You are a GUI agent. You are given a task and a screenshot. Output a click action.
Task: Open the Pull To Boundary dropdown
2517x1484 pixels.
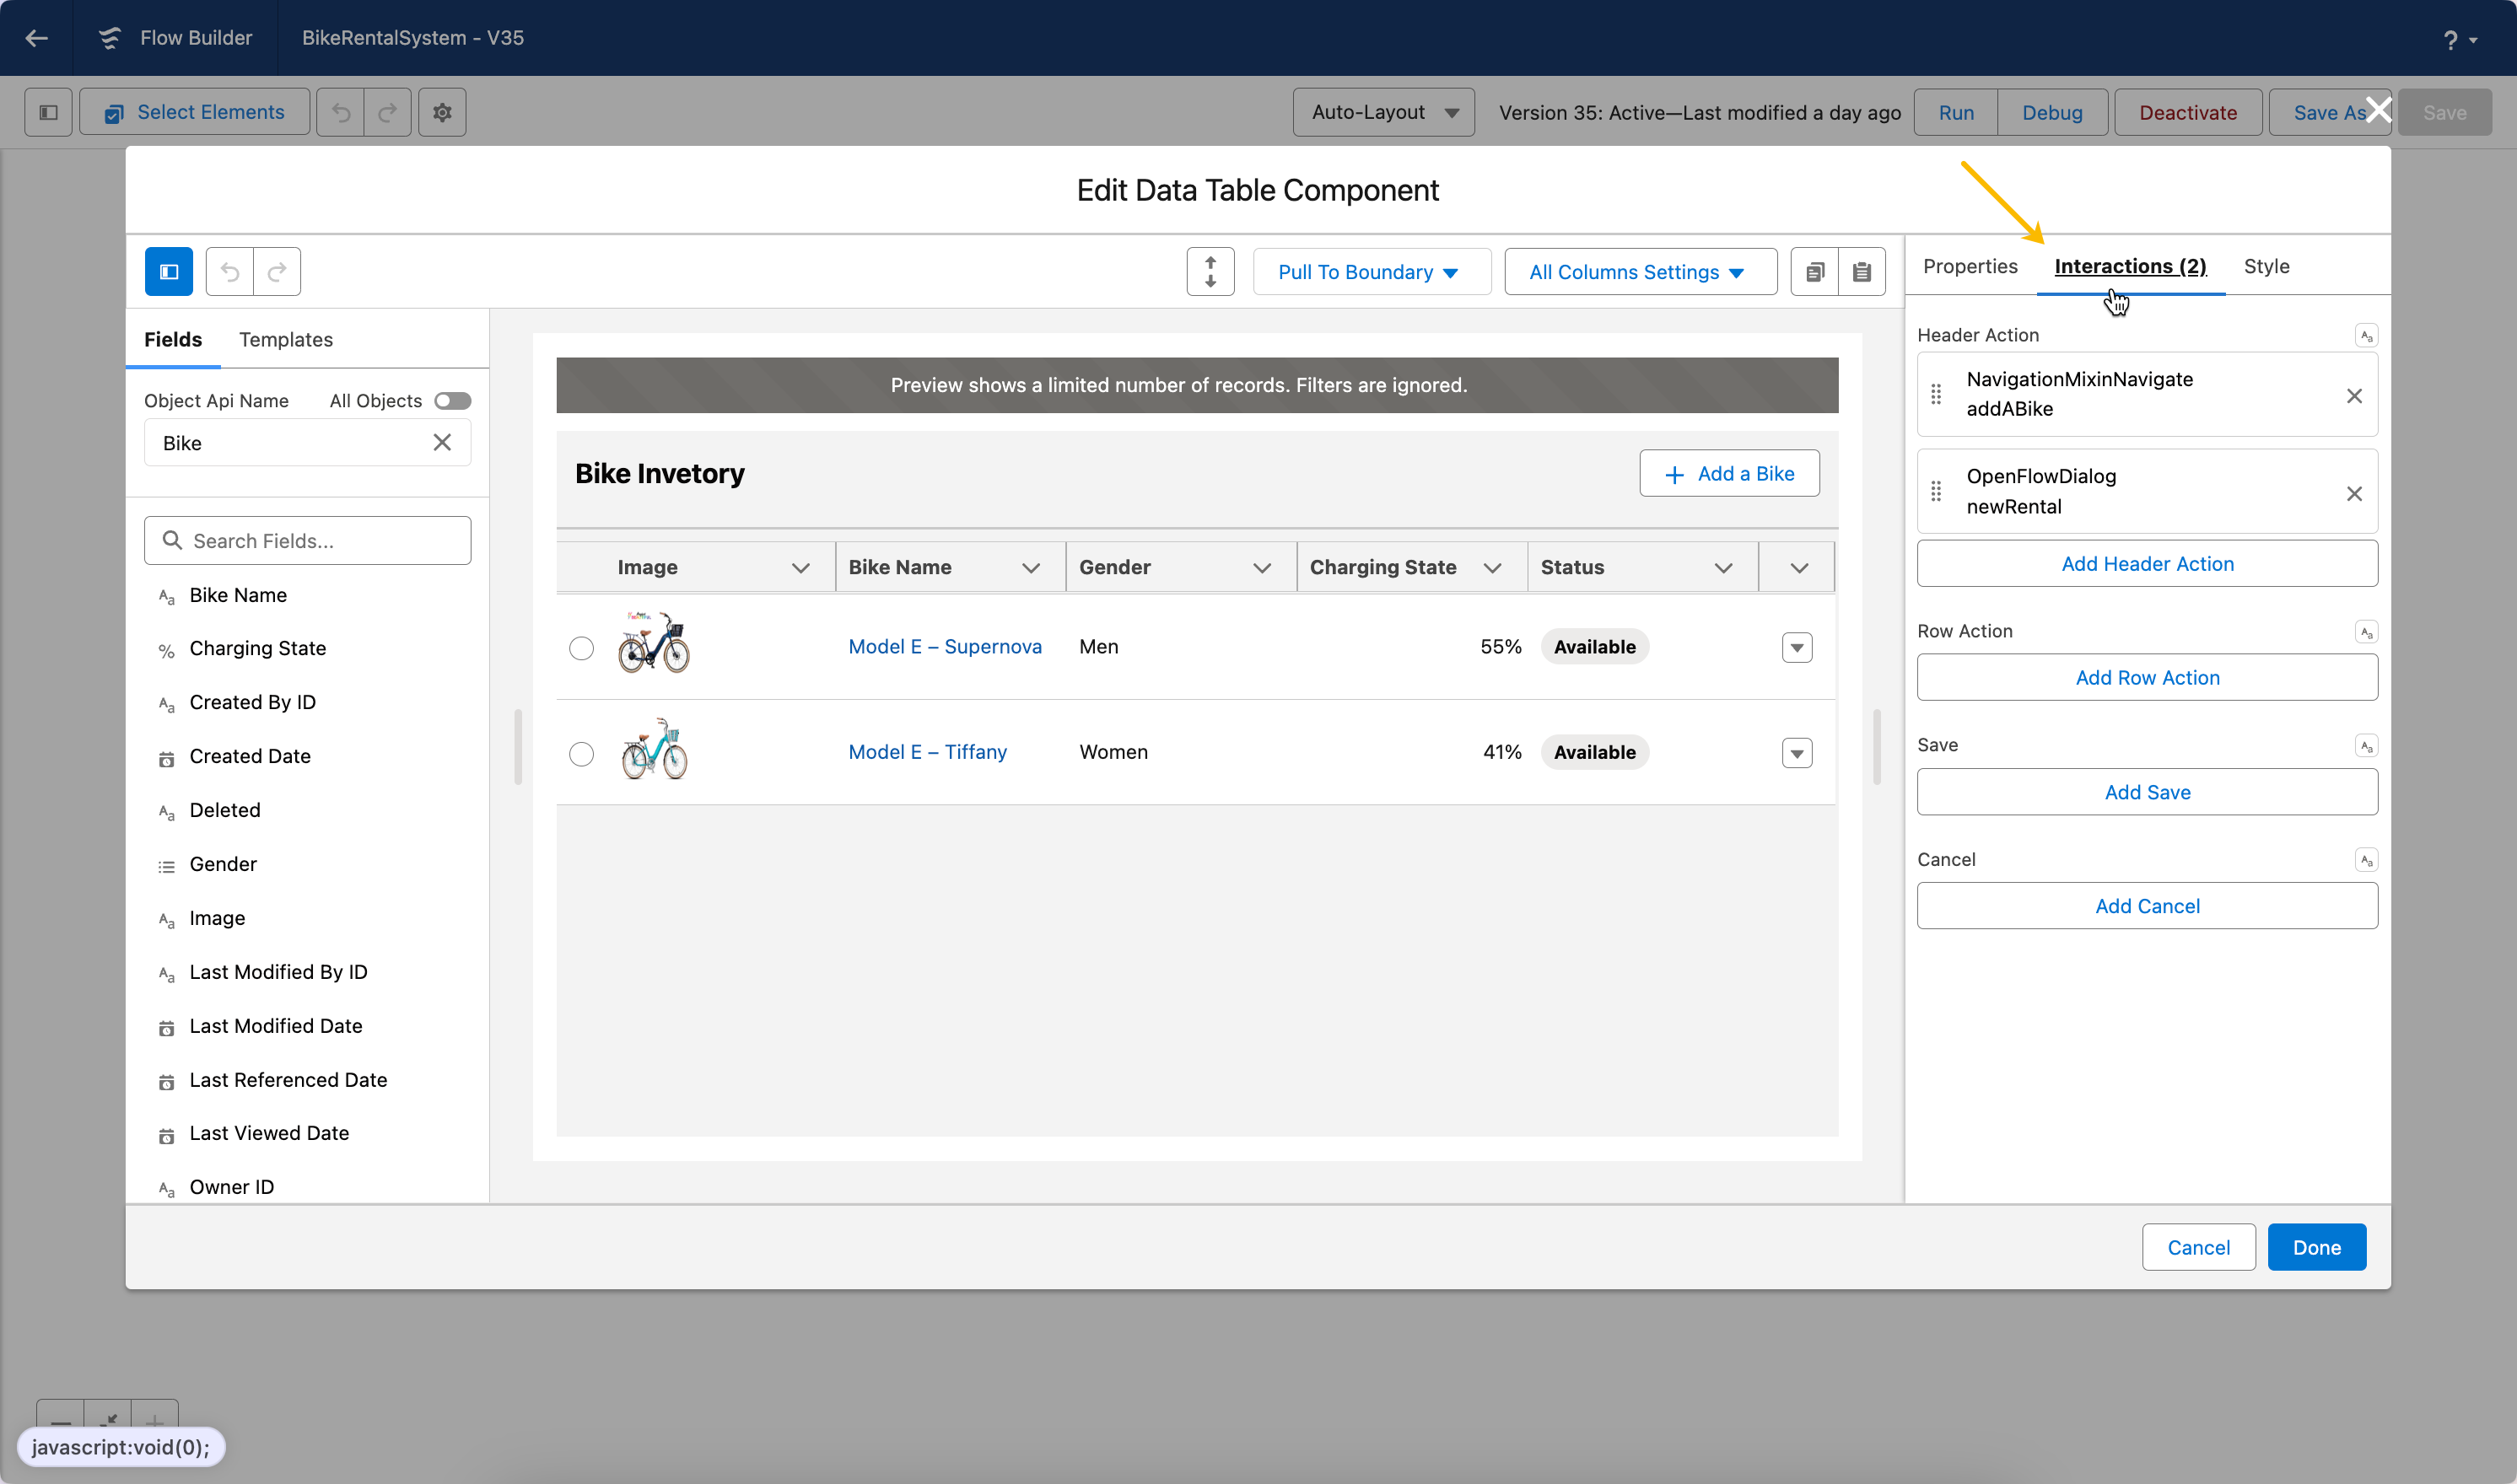(x=1371, y=272)
